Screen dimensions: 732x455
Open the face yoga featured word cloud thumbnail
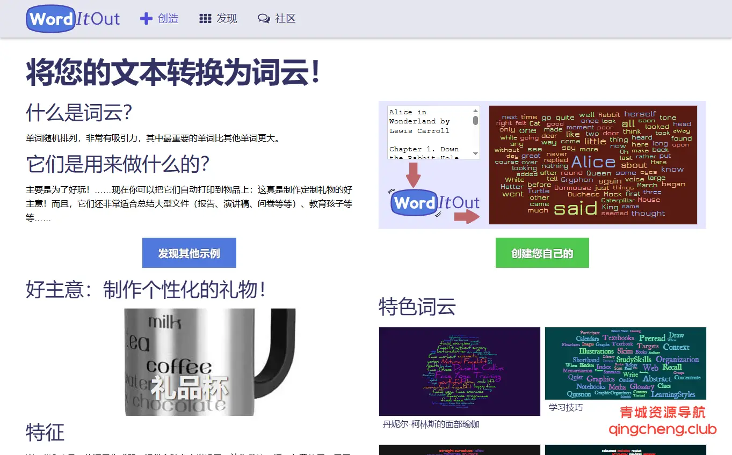tap(459, 371)
